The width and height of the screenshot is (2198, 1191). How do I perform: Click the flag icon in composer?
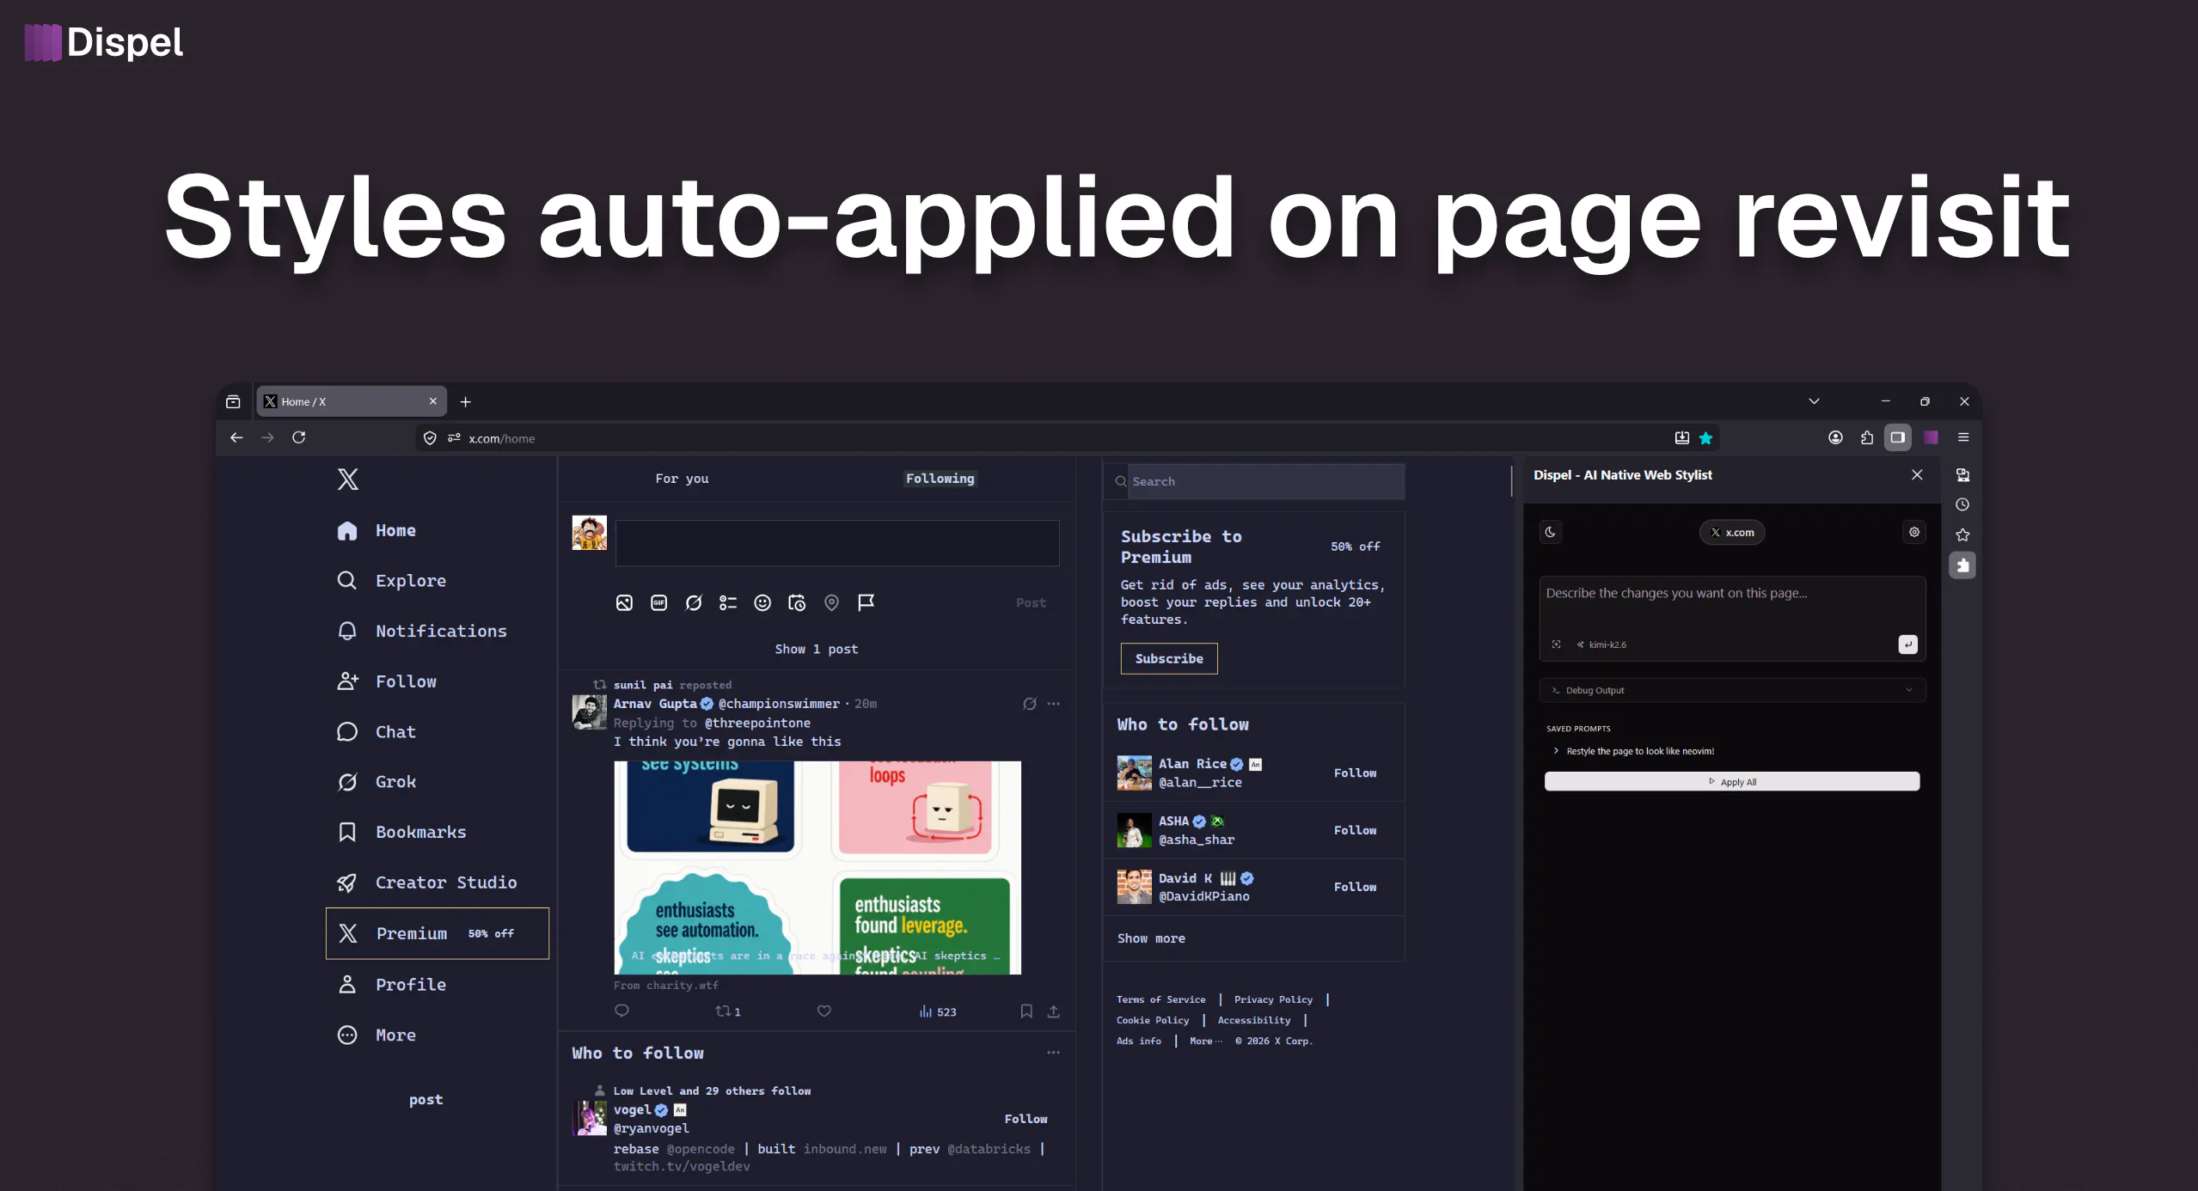click(866, 603)
